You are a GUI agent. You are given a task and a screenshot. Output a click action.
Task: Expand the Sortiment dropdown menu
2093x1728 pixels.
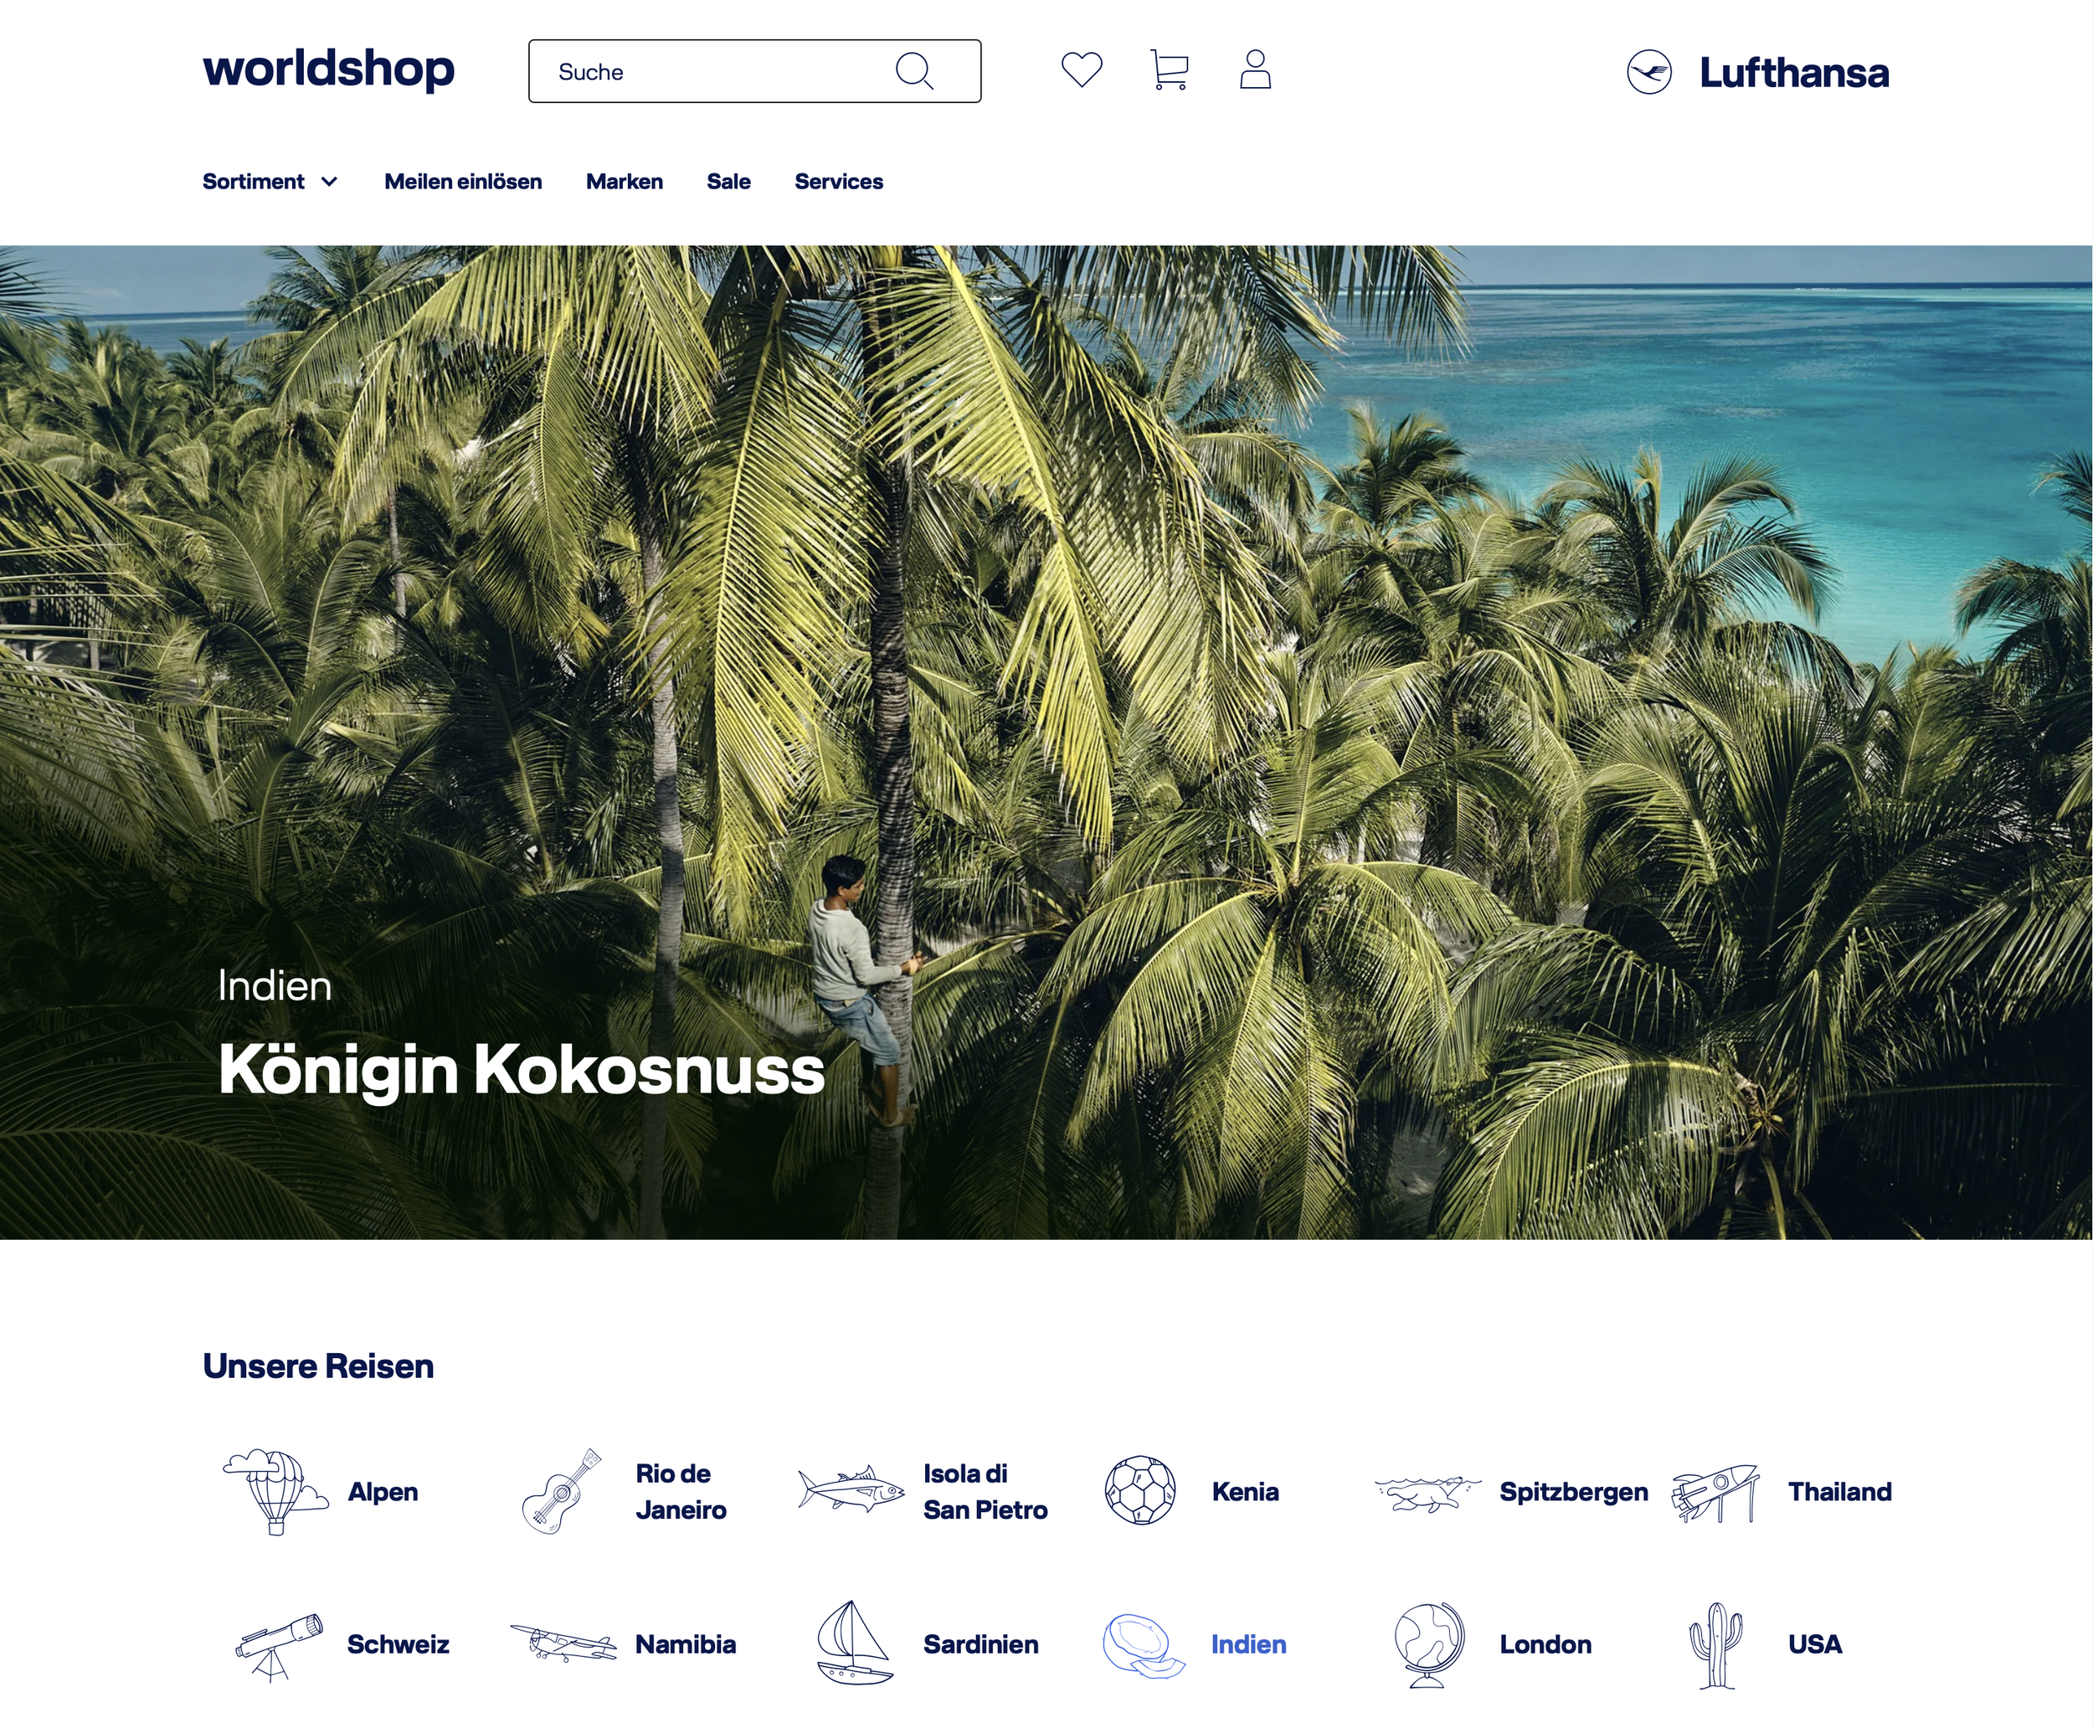pyautogui.click(x=270, y=181)
